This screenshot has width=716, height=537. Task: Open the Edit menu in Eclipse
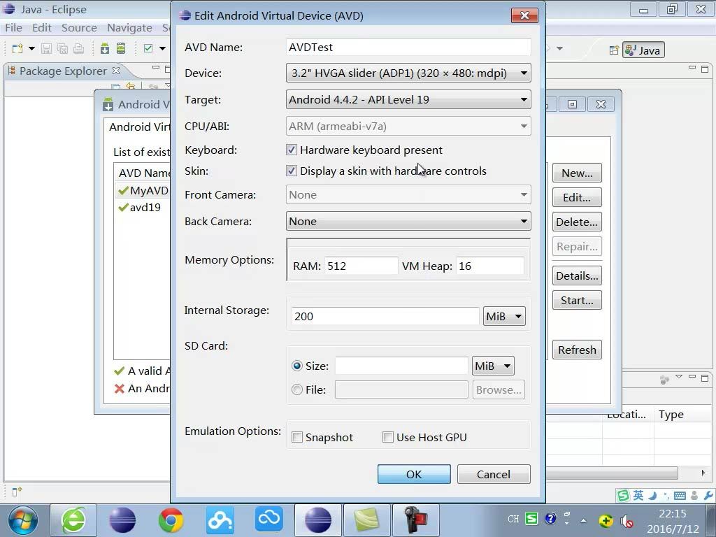pyautogui.click(x=41, y=28)
